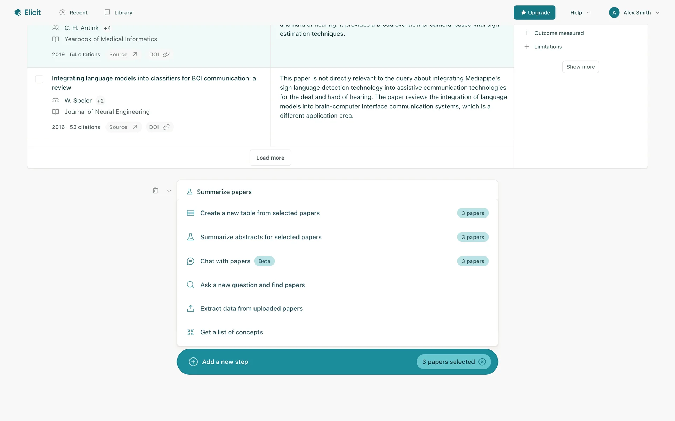The image size is (675, 421).
Task: Clear selection with the X icon in papers selected
Action: [x=482, y=362]
